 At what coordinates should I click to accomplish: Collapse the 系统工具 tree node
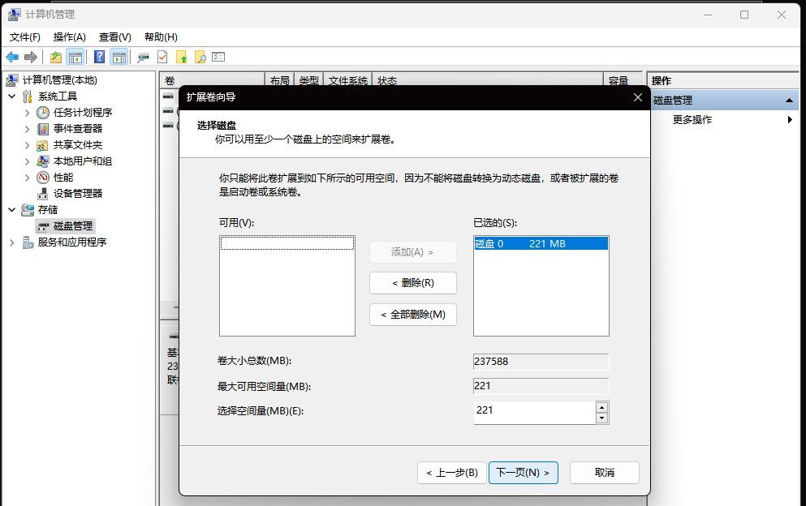tap(12, 96)
